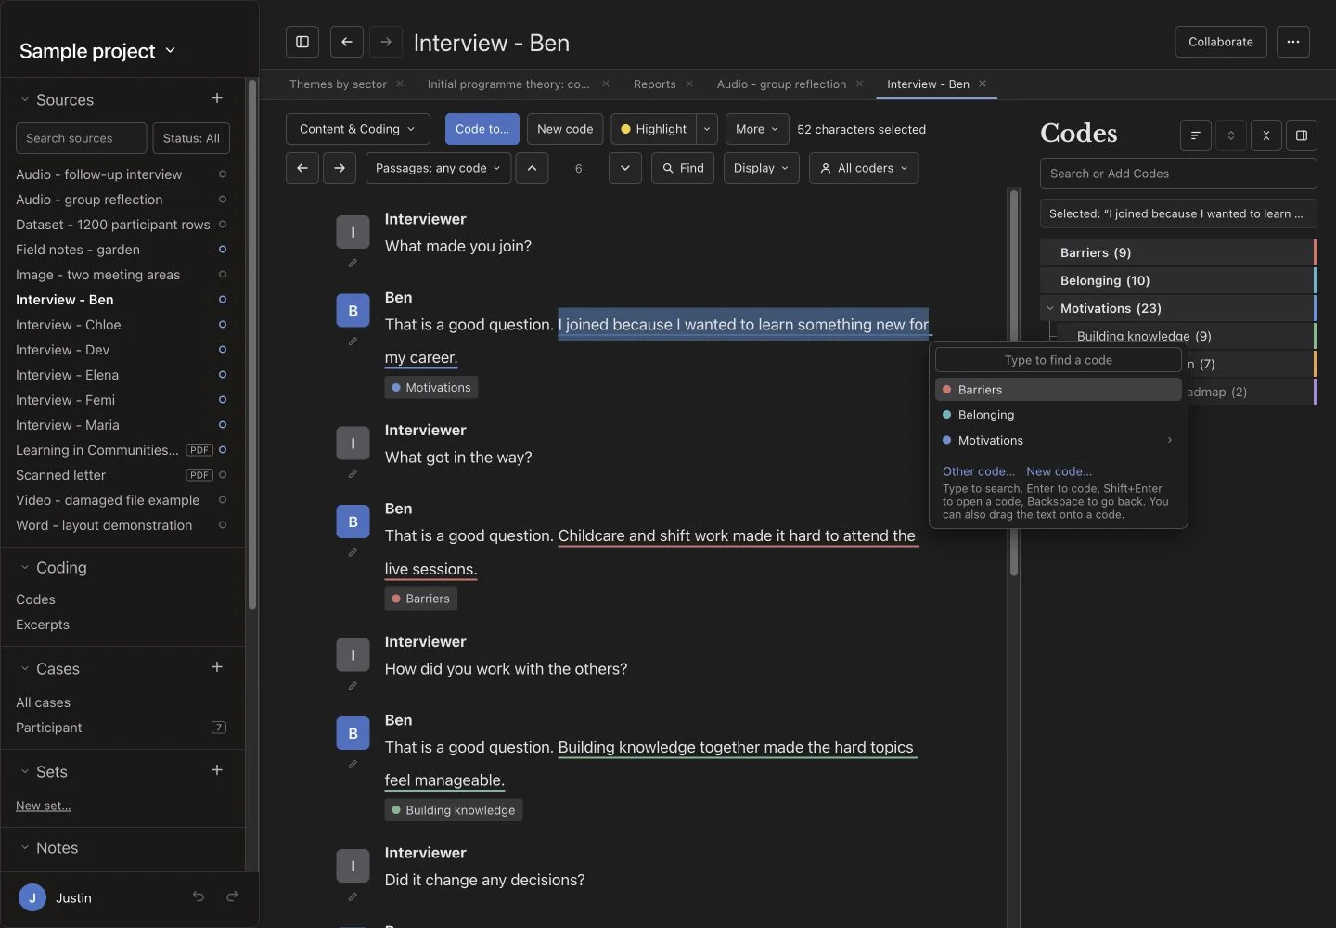Add a new case with plus icon
Screen dimensions: 1336x928
tap(217, 667)
